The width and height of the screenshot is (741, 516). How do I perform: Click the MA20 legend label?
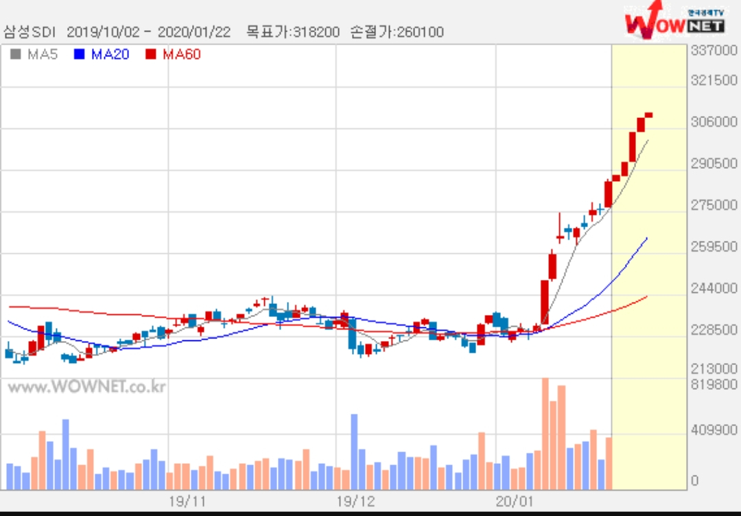110,54
